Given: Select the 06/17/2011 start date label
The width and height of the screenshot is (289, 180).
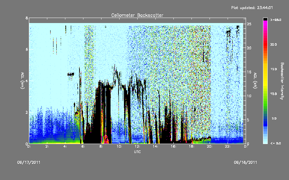Looking at the screenshot, I should (x=29, y=162).
